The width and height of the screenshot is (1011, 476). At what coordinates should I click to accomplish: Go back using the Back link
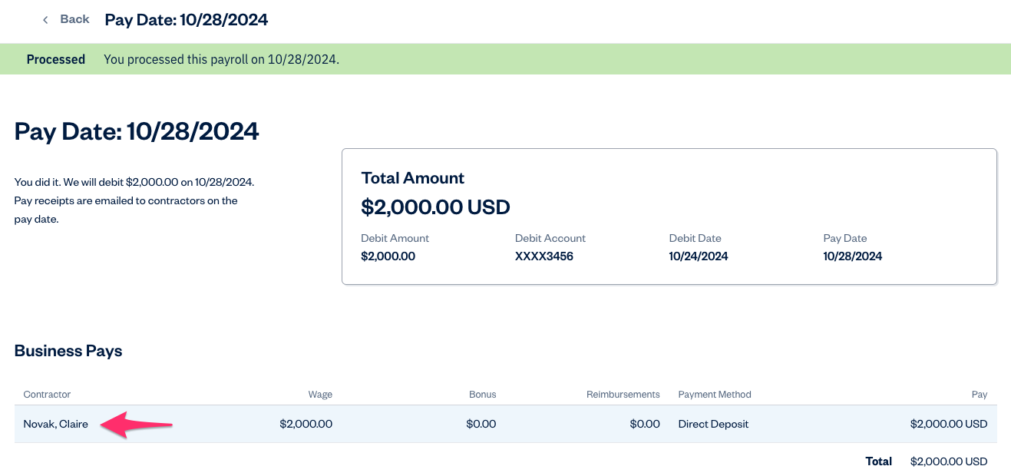click(x=74, y=19)
